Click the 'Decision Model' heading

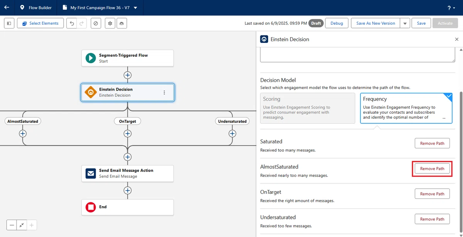point(278,80)
